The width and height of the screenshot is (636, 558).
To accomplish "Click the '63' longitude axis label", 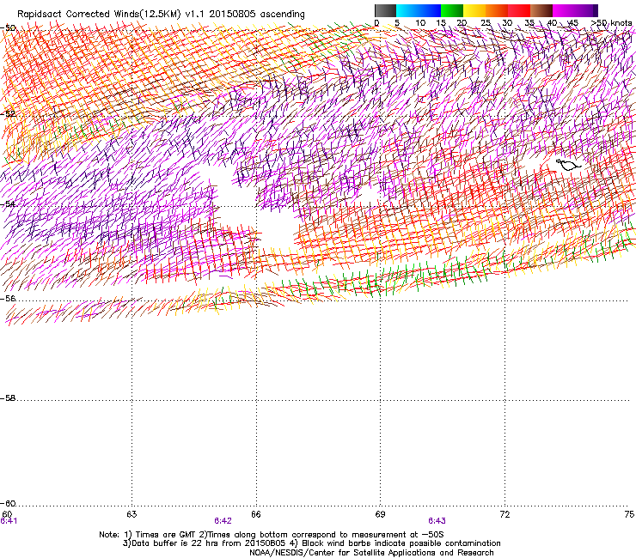I will click(131, 514).
